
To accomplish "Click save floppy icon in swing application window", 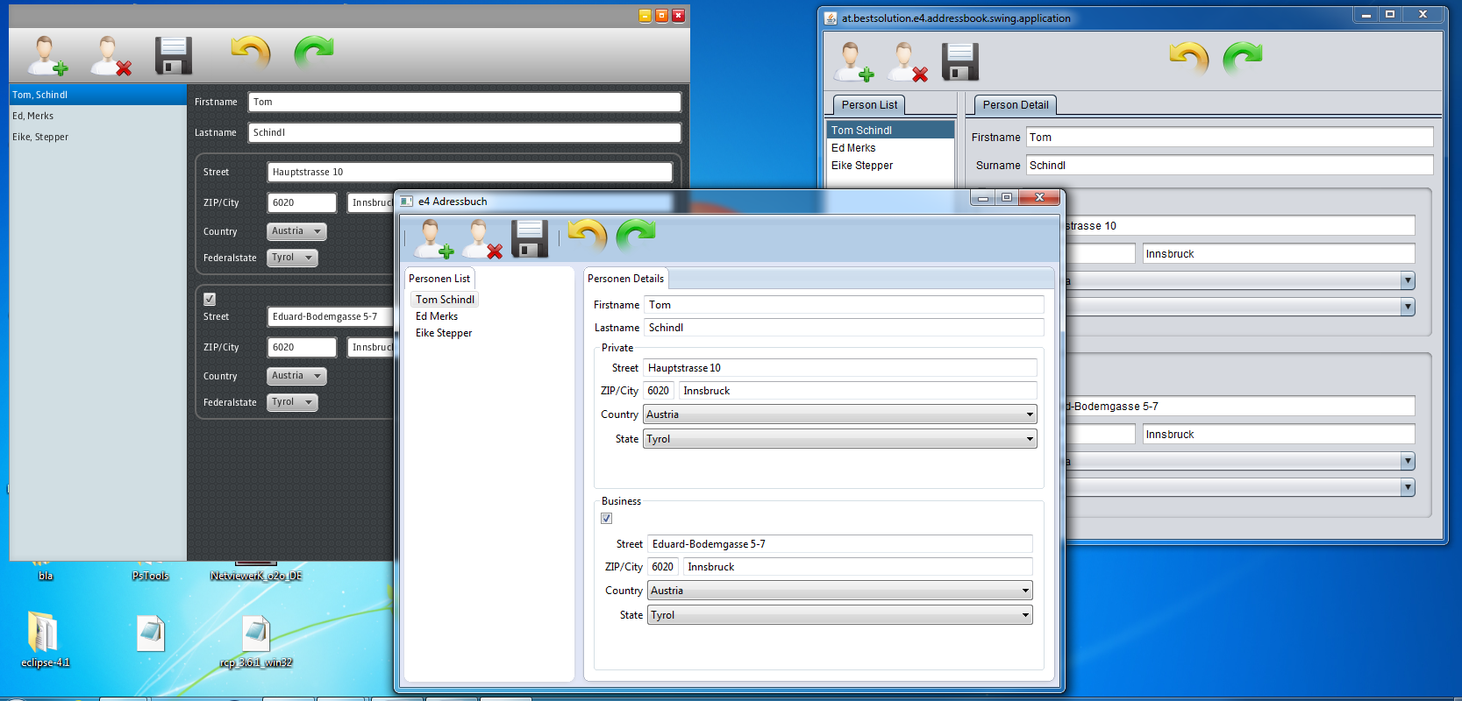I will 959,62.
